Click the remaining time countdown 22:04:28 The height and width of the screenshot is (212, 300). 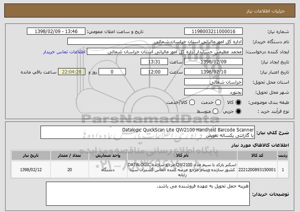(72, 72)
